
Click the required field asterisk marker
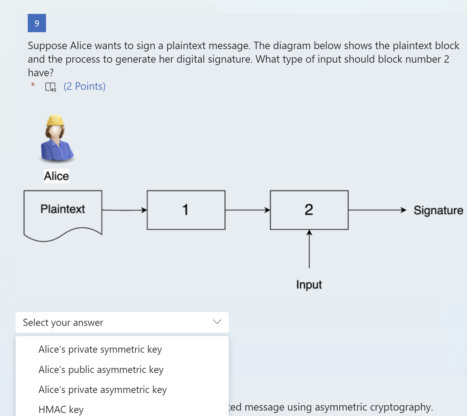(x=32, y=85)
